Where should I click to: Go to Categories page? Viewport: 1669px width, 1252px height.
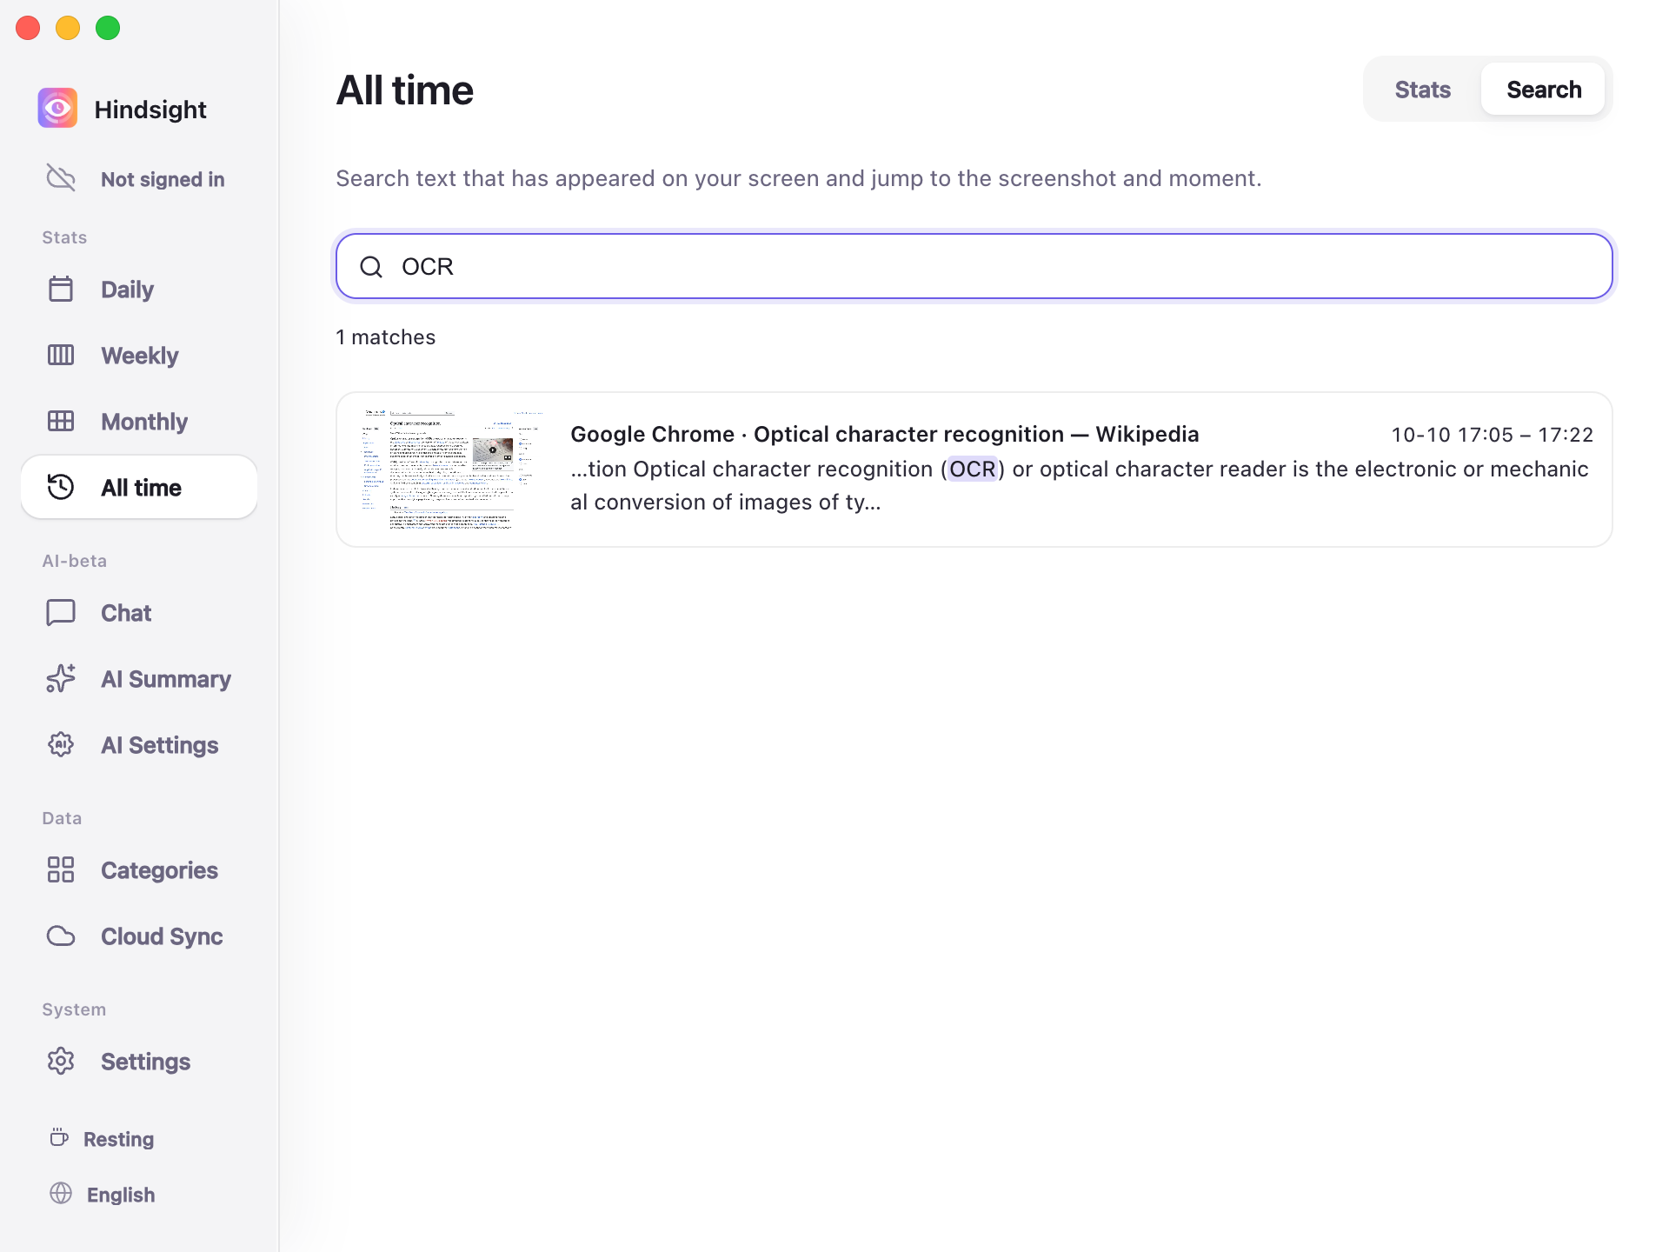coord(139,869)
